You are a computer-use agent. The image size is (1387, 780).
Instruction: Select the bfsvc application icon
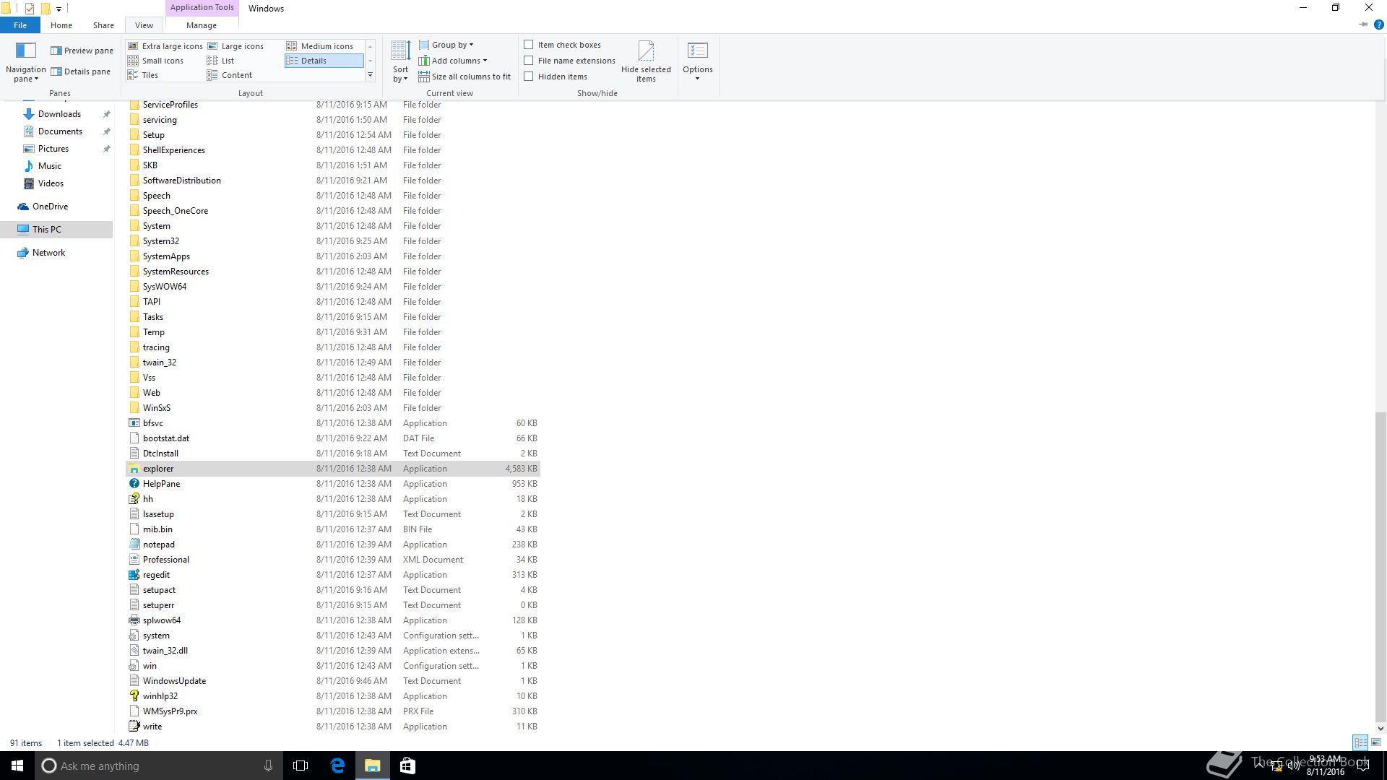[134, 423]
